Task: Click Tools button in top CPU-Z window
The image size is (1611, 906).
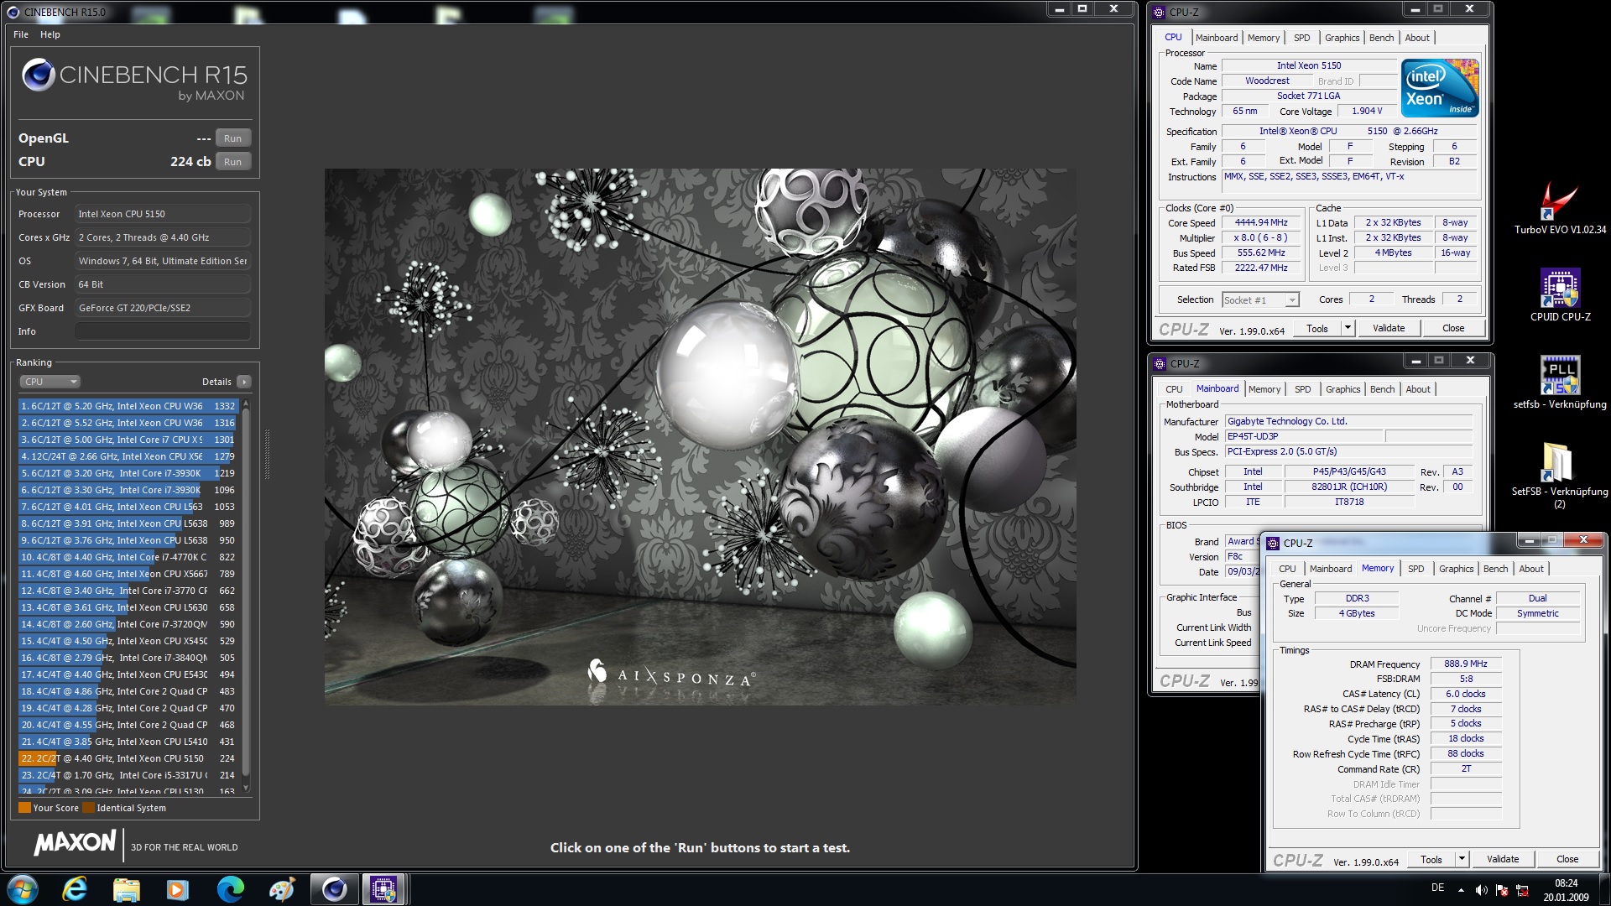Action: click(1317, 328)
